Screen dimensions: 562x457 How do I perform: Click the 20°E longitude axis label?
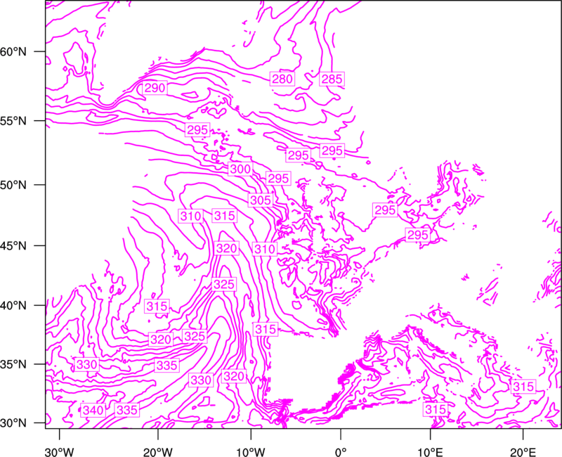click(x=523, y=451)
